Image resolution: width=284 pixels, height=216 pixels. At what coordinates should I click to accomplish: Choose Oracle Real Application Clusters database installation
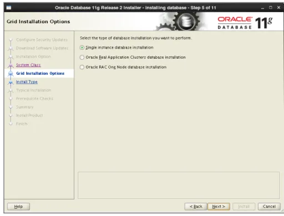coord(82,58)
